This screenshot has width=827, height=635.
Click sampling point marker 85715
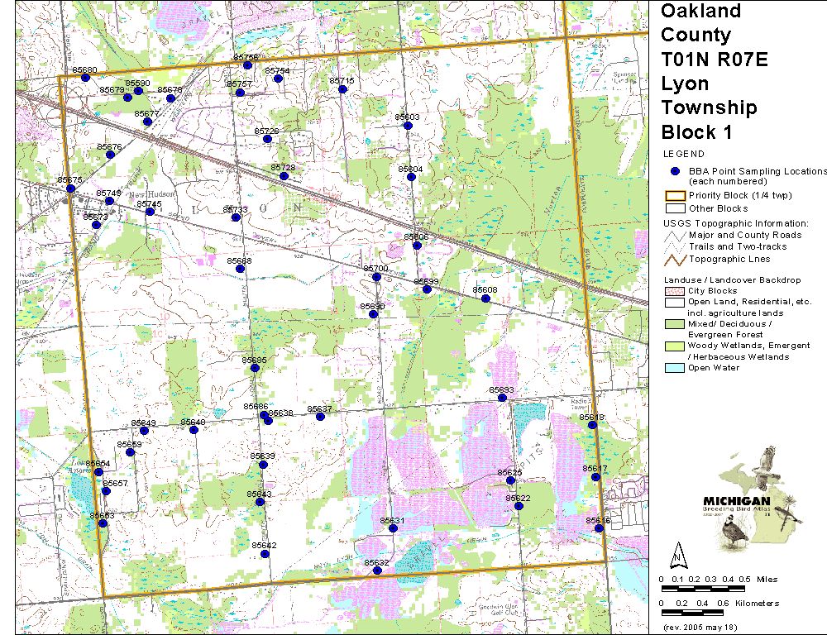click(x=342, y=89)
